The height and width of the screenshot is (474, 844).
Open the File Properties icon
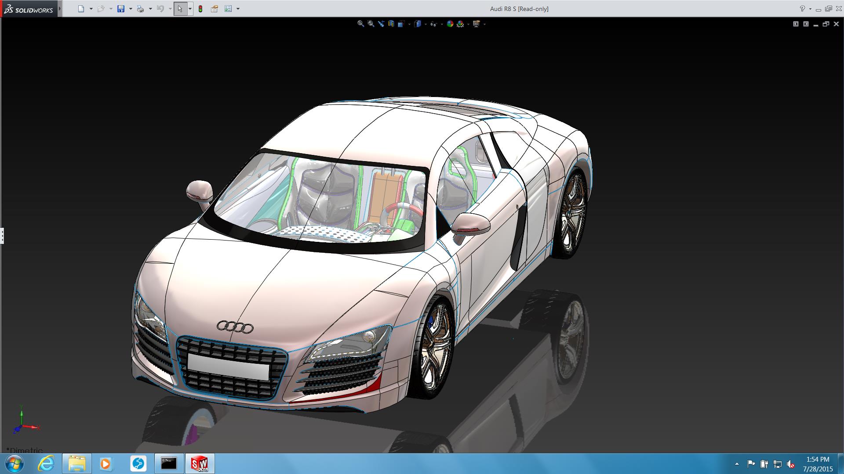coord(214,9)
